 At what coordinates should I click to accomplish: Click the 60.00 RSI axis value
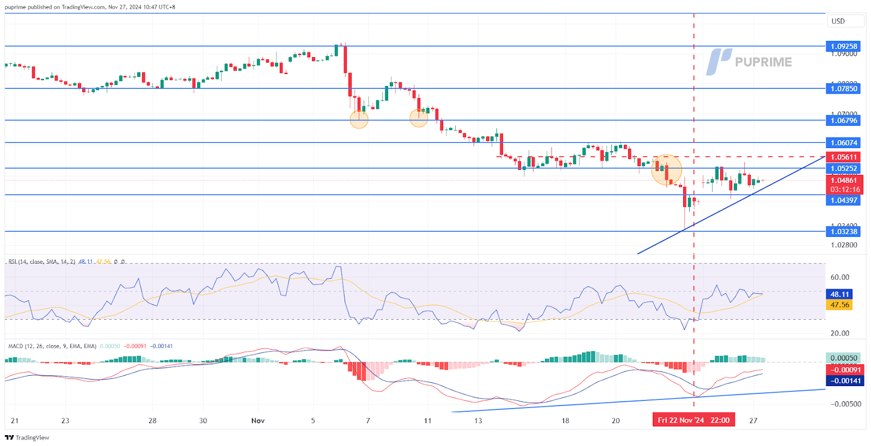(839, 277)
